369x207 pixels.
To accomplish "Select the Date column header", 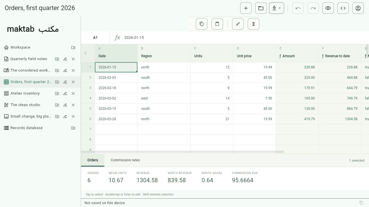I will click(116, 53).
